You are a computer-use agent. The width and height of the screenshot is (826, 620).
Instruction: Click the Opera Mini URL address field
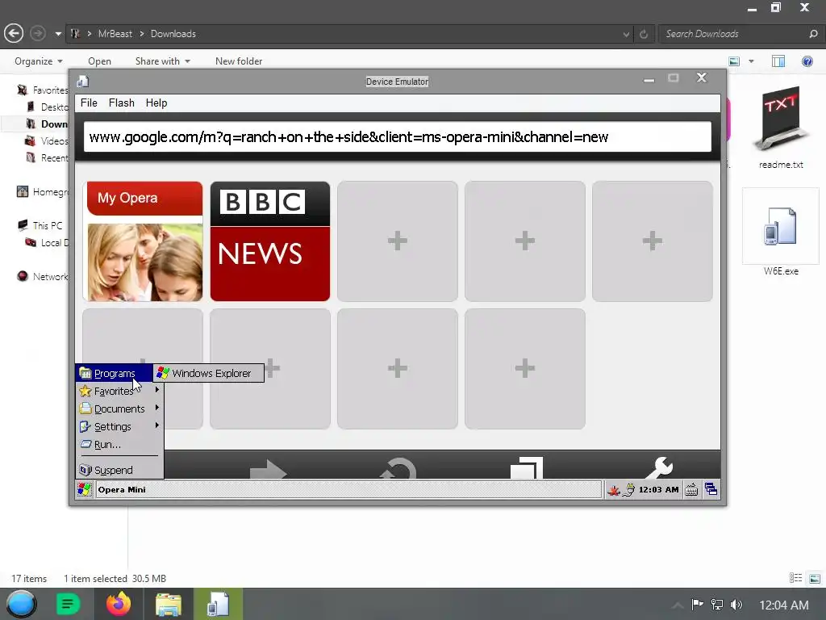click(x=397, y=137)
